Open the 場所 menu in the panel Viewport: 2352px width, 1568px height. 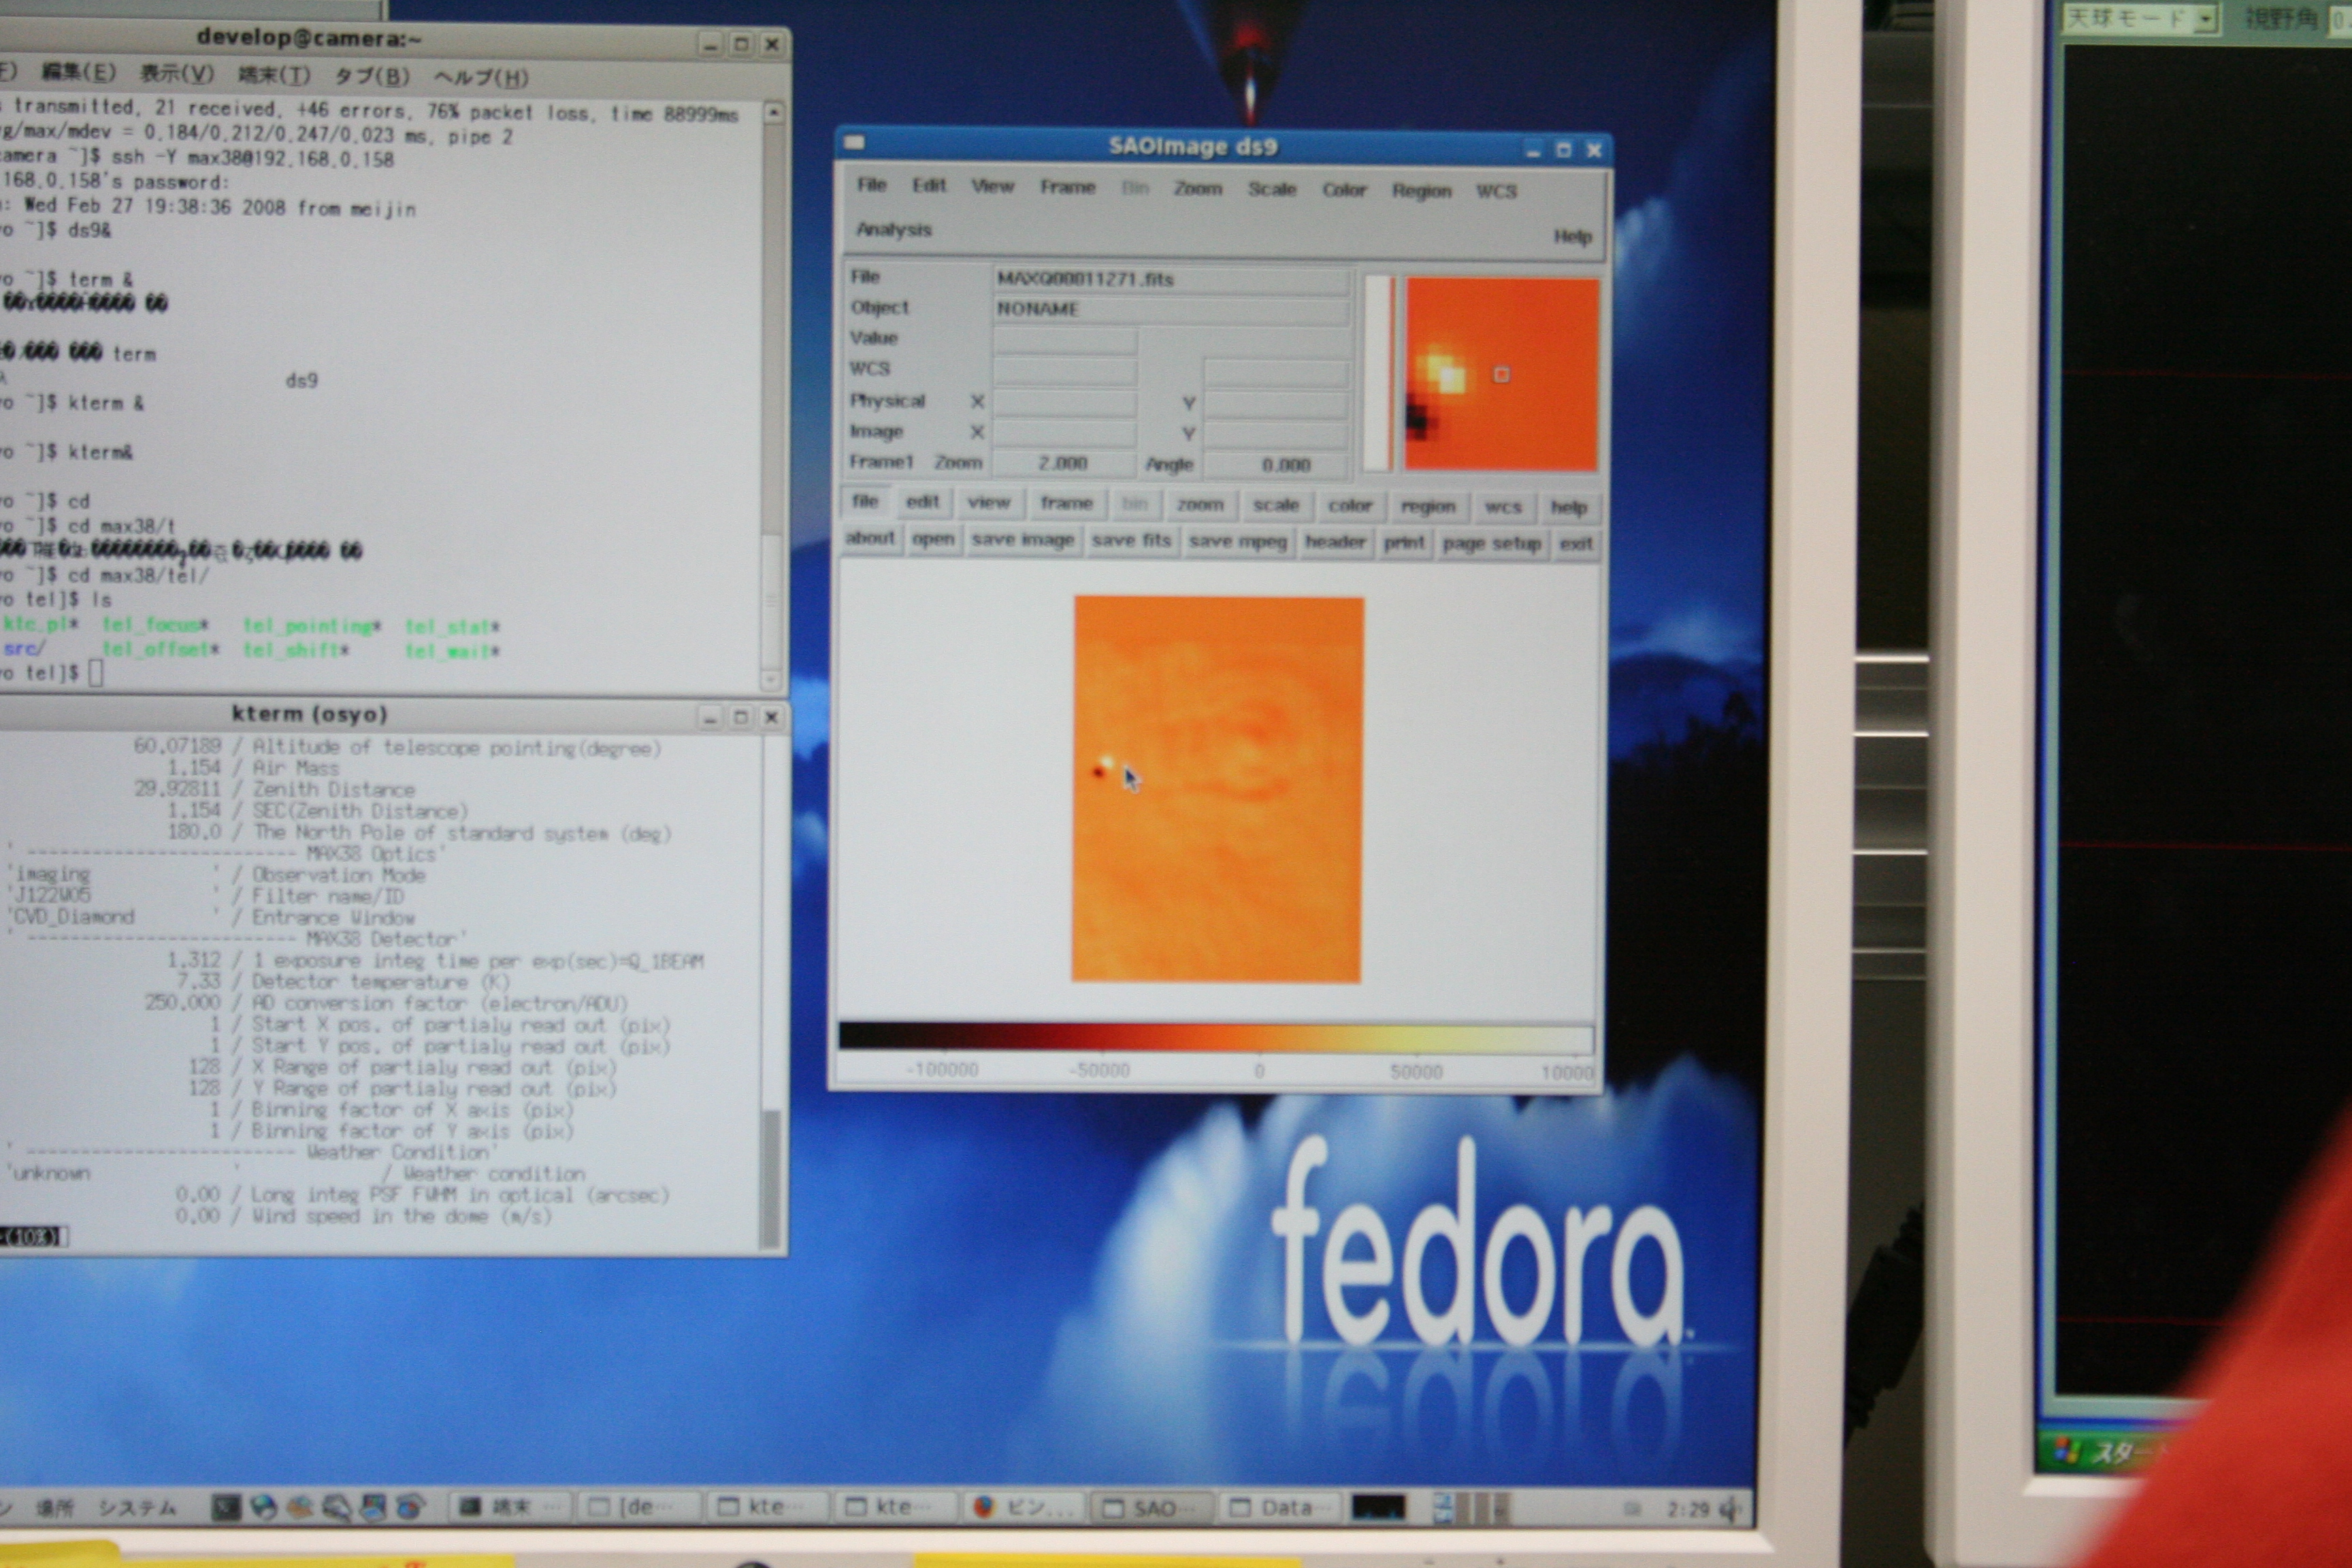[54, 1507]
